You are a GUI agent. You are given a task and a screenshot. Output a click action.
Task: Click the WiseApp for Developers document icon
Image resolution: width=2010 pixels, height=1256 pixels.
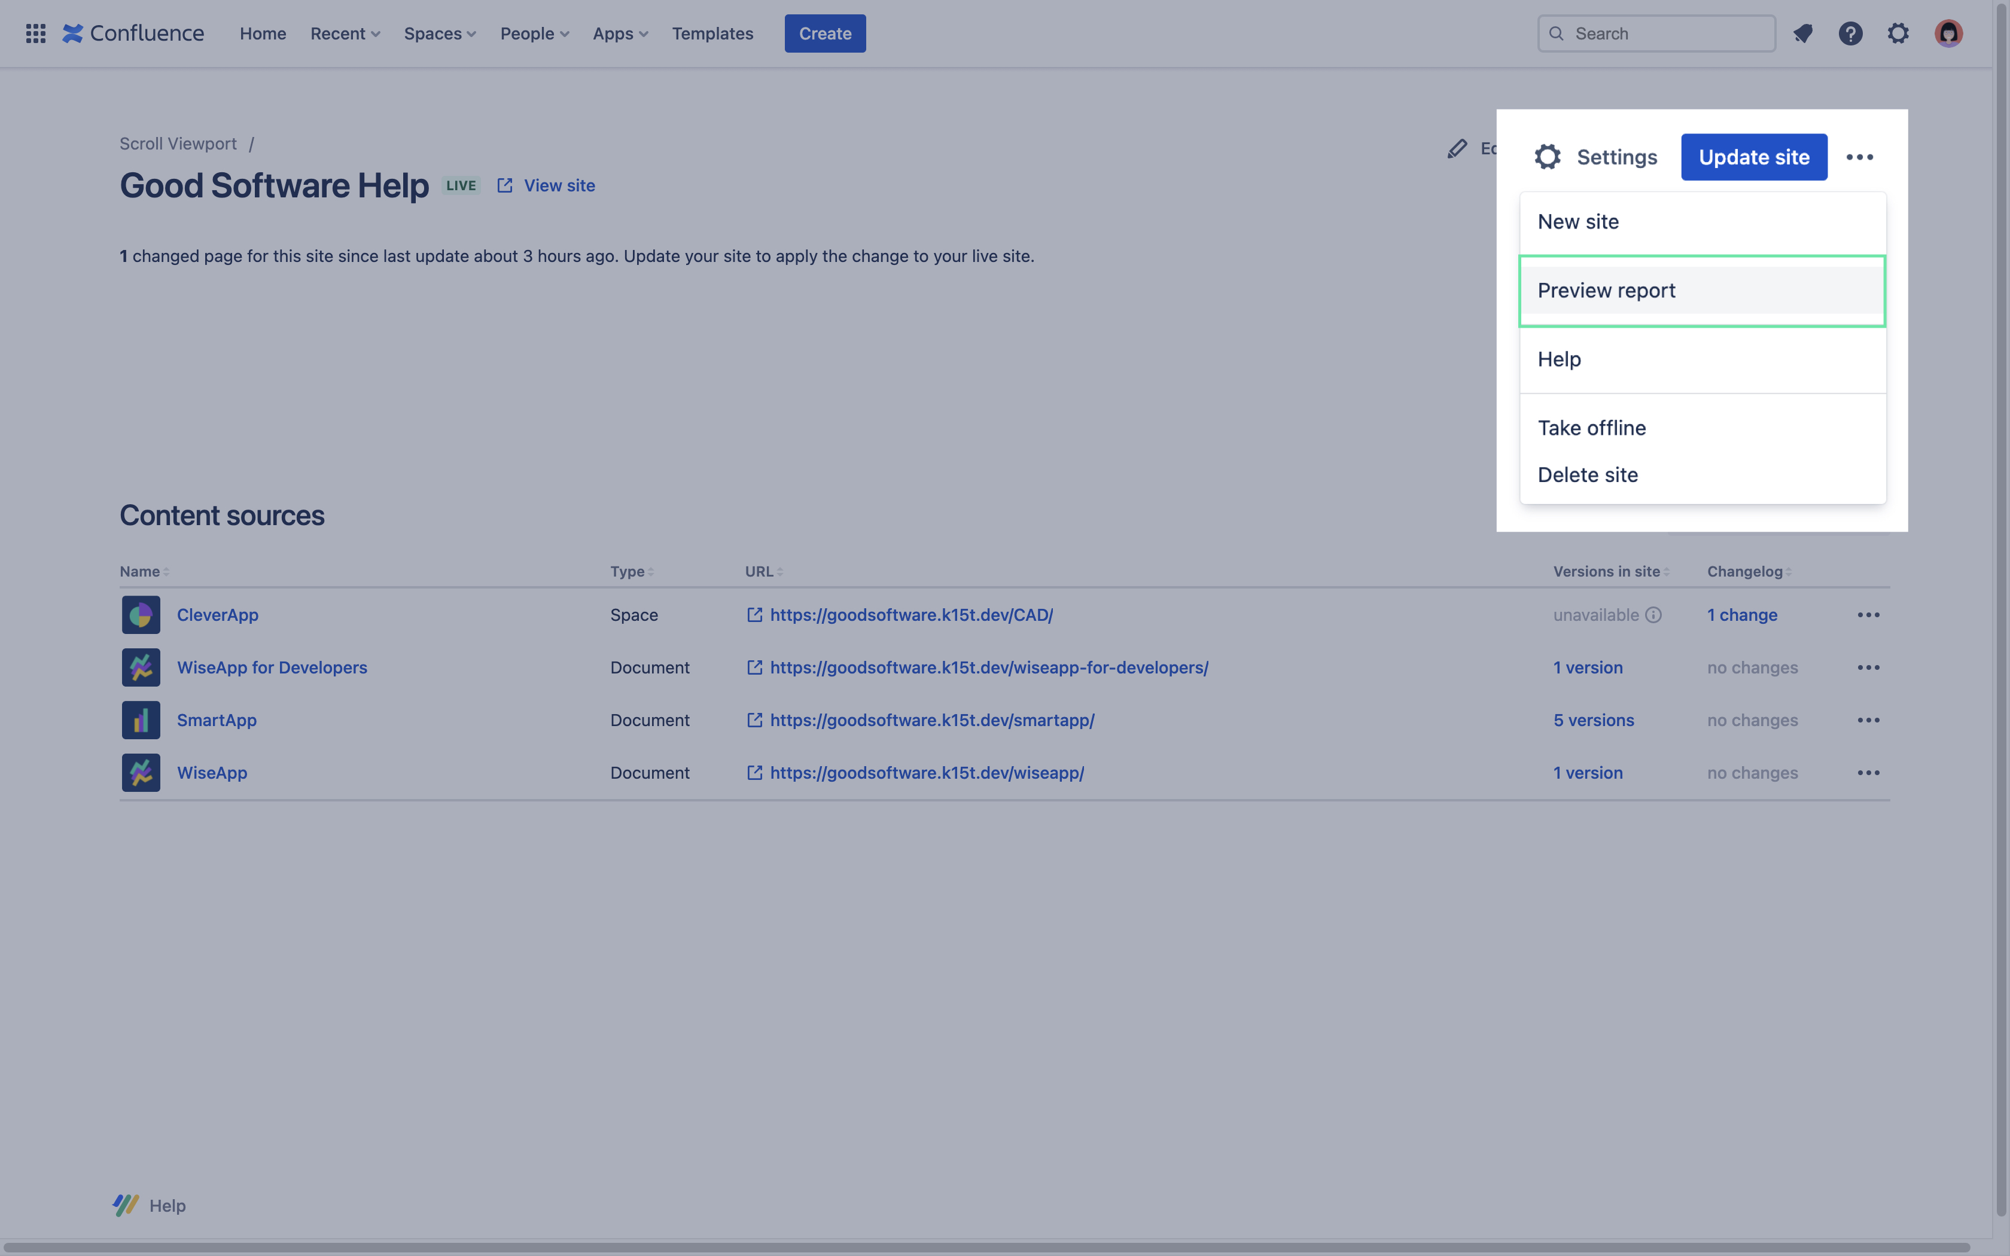tap(141, 667)
